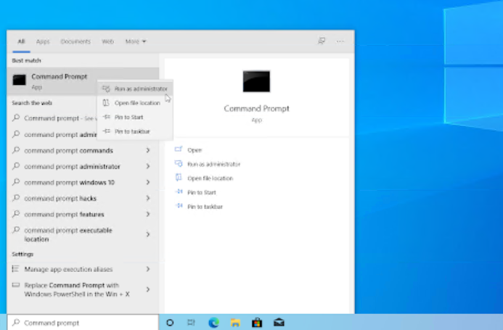Select Pin to taskbar in context menu
This screenshot has width=503, height=330.
tap(131, 131)
